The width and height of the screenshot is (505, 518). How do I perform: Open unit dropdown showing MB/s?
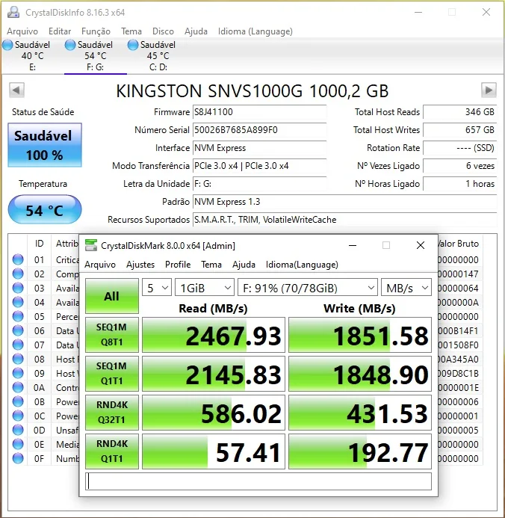(x=406, y=288)
